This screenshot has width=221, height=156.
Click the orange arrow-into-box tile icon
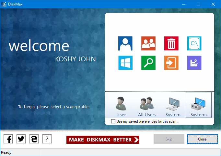171,63
